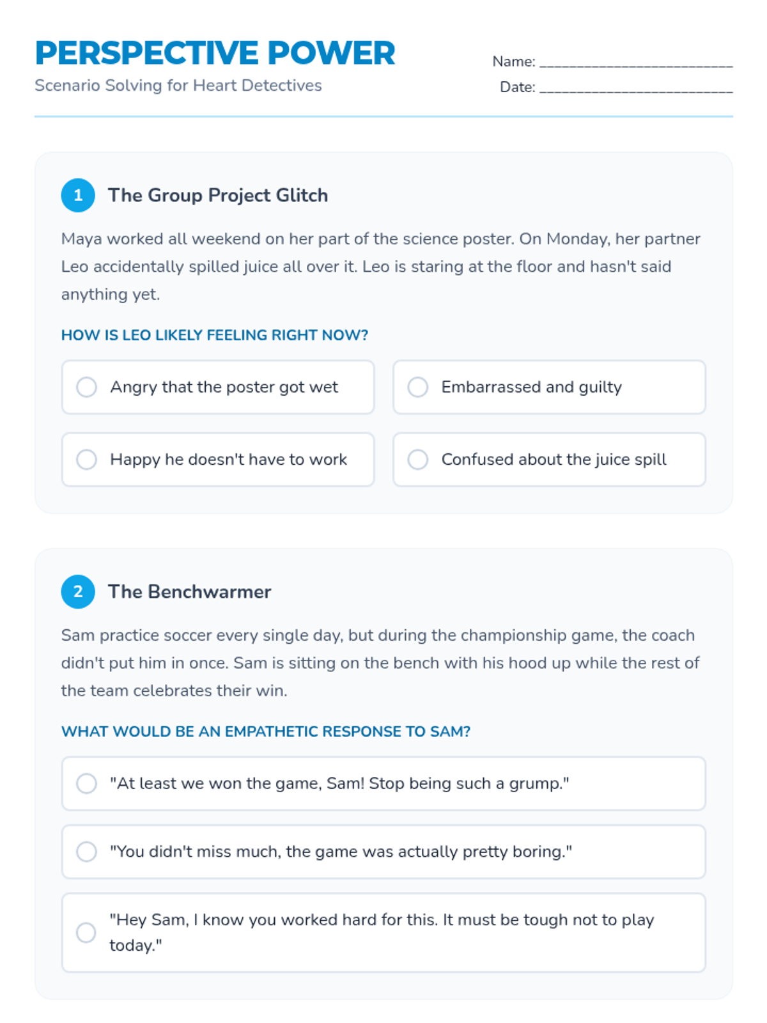Click the blank Date line
This screenshot has height=1023, width=767.
(x=635, y=88)
